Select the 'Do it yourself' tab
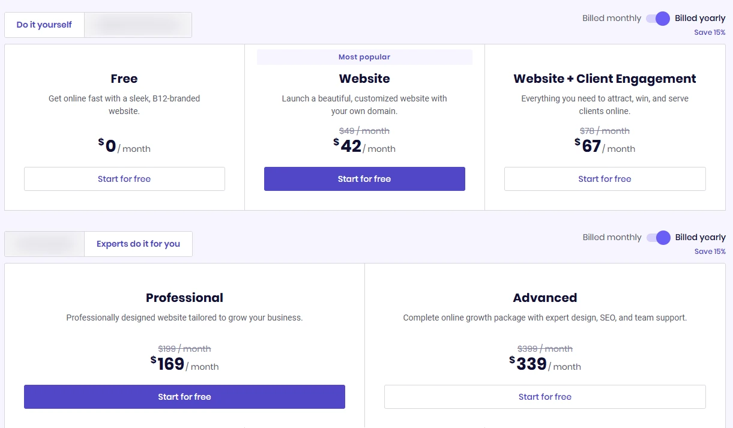Viewport: 733px width, 428px height. coord(44,25)
